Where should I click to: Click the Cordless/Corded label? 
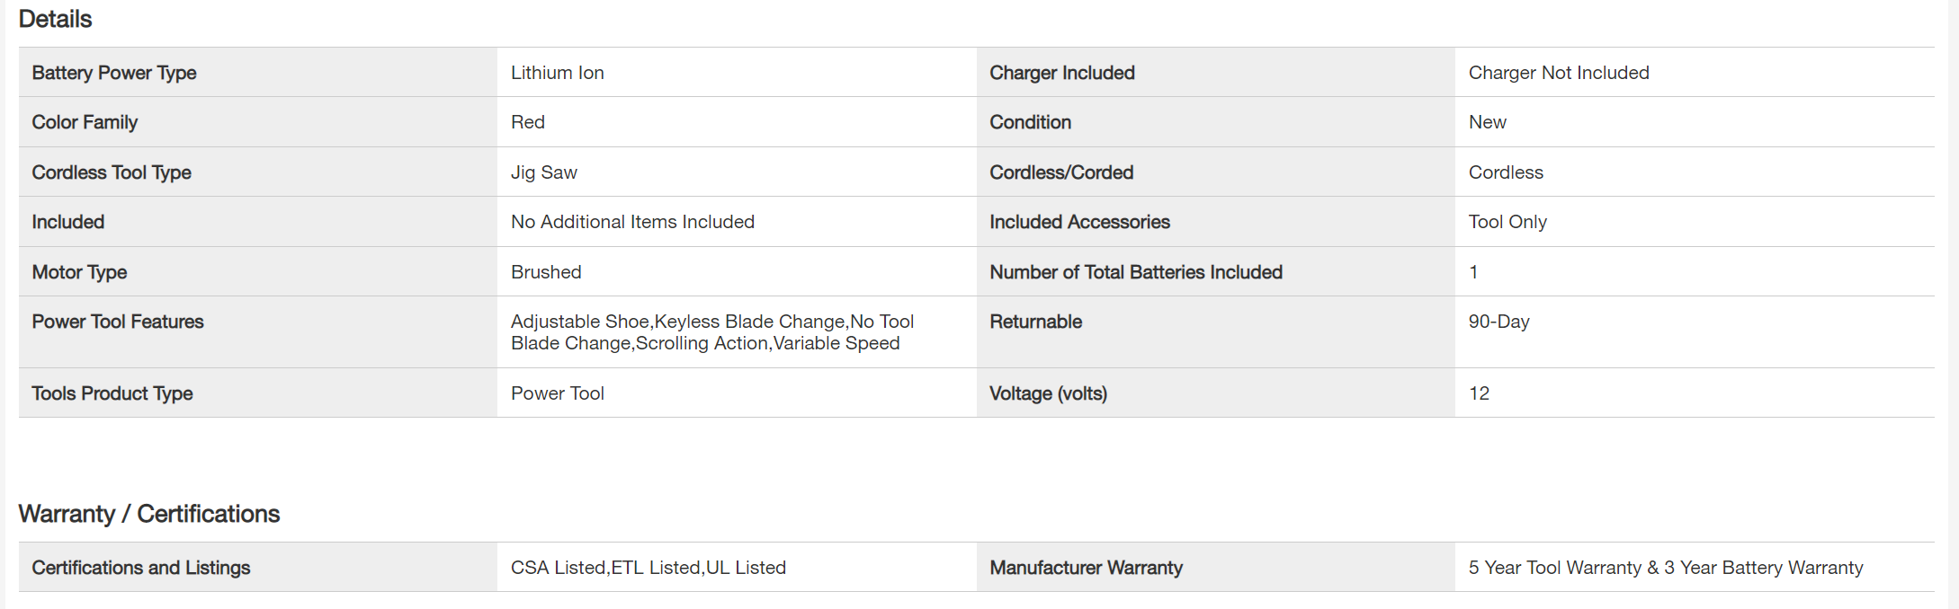(x=1061, y=172)
